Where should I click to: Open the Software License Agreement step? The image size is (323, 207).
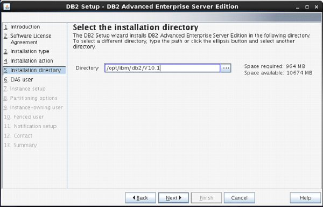[27, 39]
